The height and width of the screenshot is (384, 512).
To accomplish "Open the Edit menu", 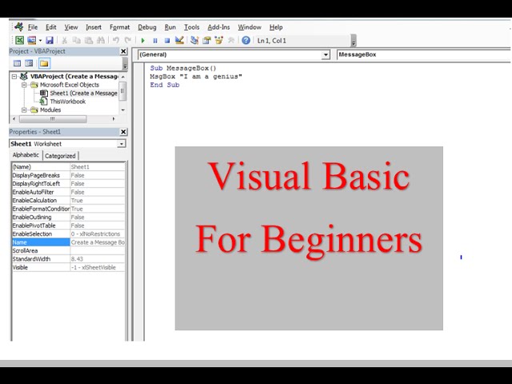I will click(x=51, y=27).
